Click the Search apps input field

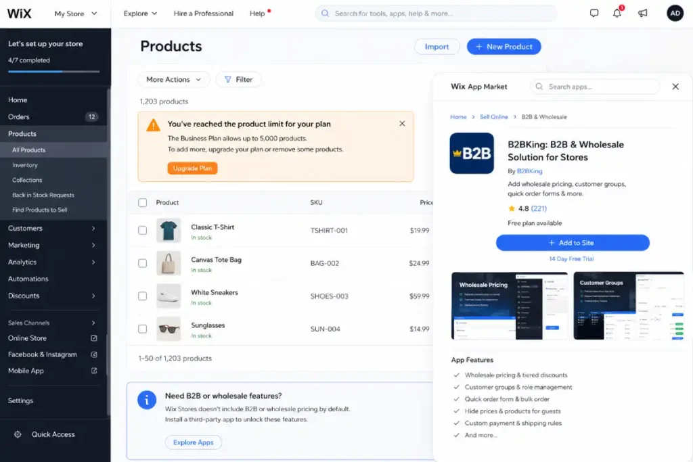(594, 87)
